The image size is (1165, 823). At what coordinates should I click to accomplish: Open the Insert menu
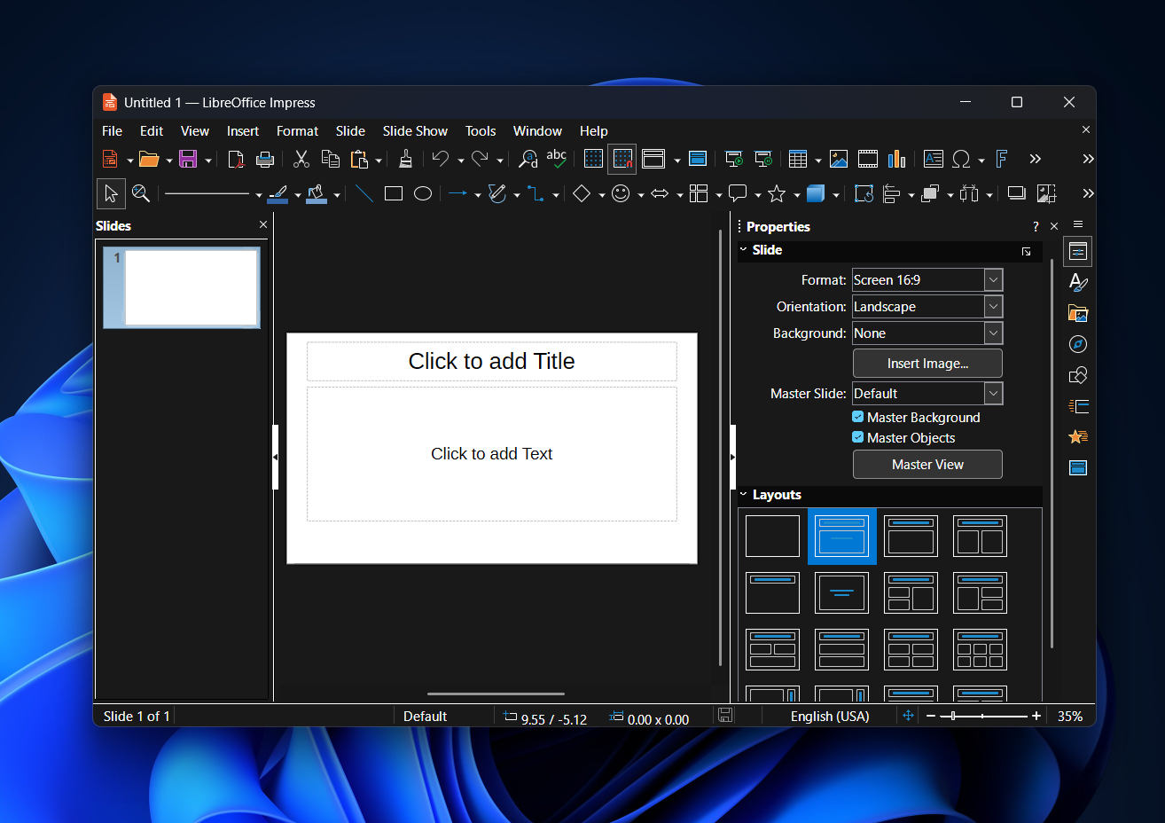click(243, 131)
